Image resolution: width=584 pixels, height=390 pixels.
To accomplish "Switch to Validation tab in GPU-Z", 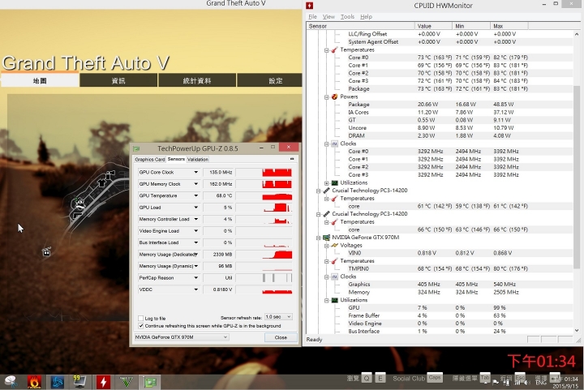I will [x=197, y=159].
